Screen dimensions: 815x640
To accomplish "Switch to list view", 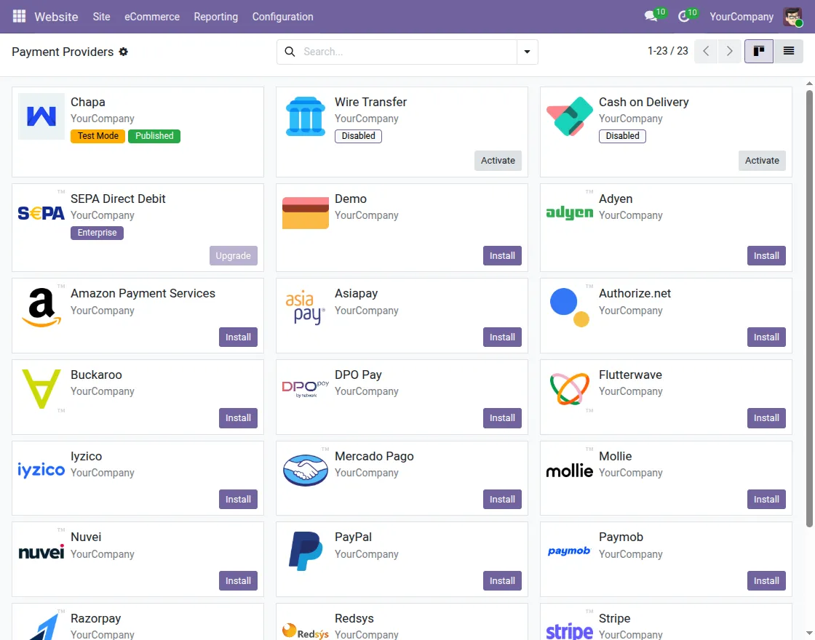I will (x=789, y=51).
